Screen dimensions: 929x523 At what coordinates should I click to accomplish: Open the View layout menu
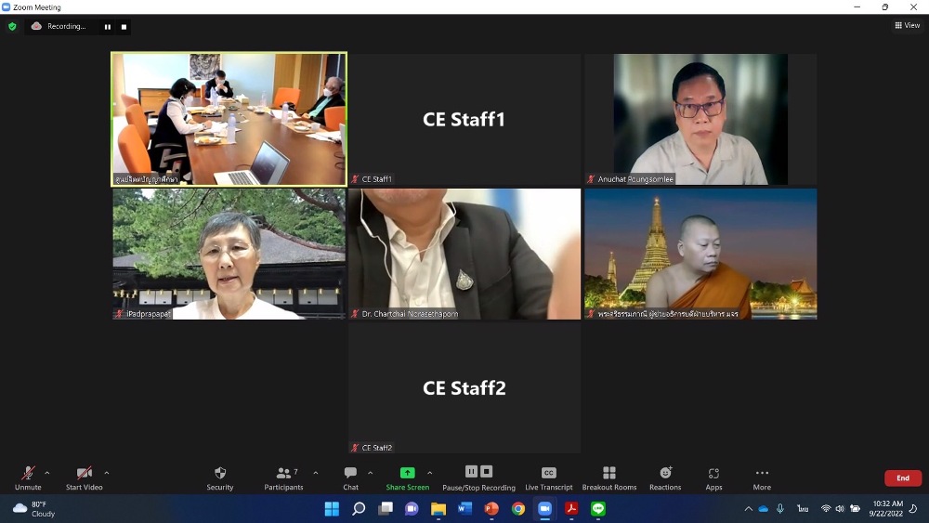(x=907, y=25)
